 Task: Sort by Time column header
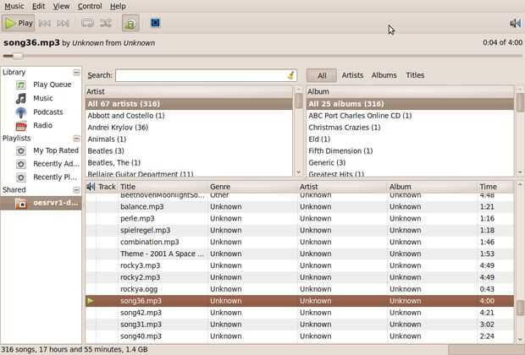495,187
